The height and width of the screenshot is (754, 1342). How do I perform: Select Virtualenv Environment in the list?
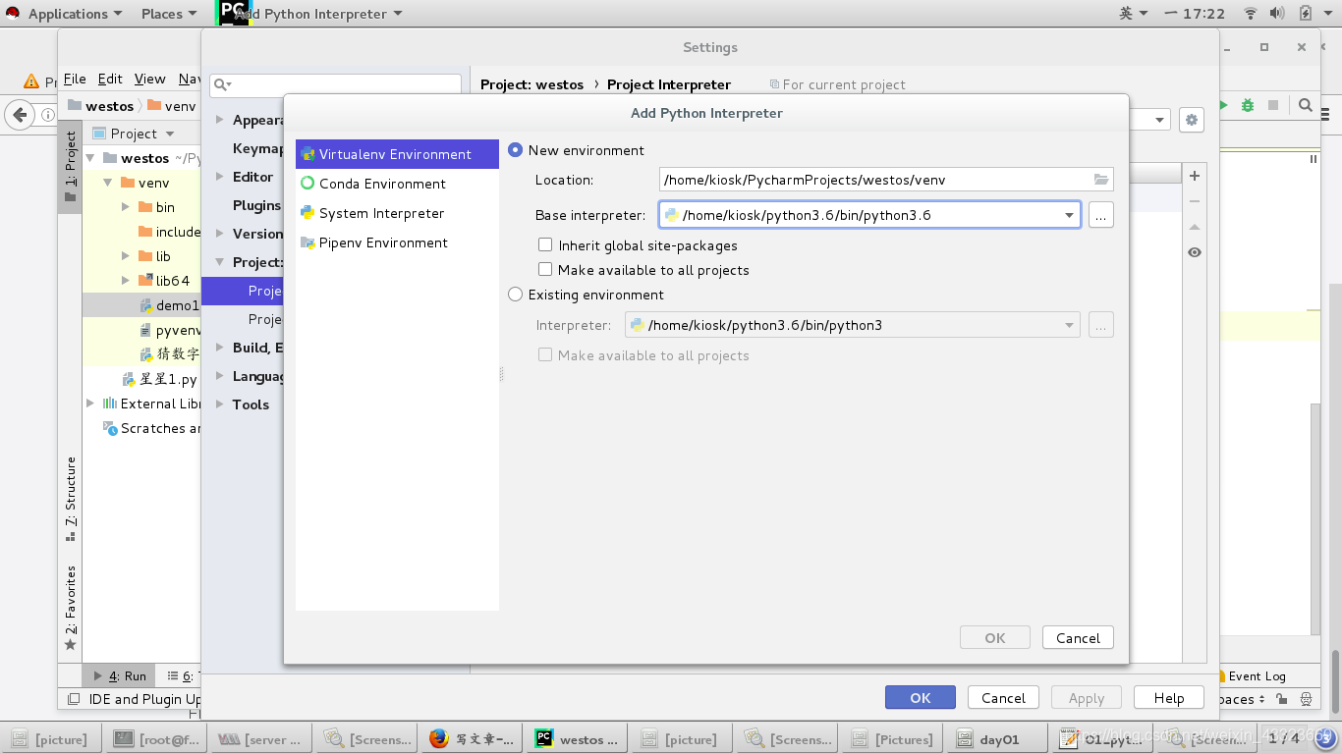[397, 154]
